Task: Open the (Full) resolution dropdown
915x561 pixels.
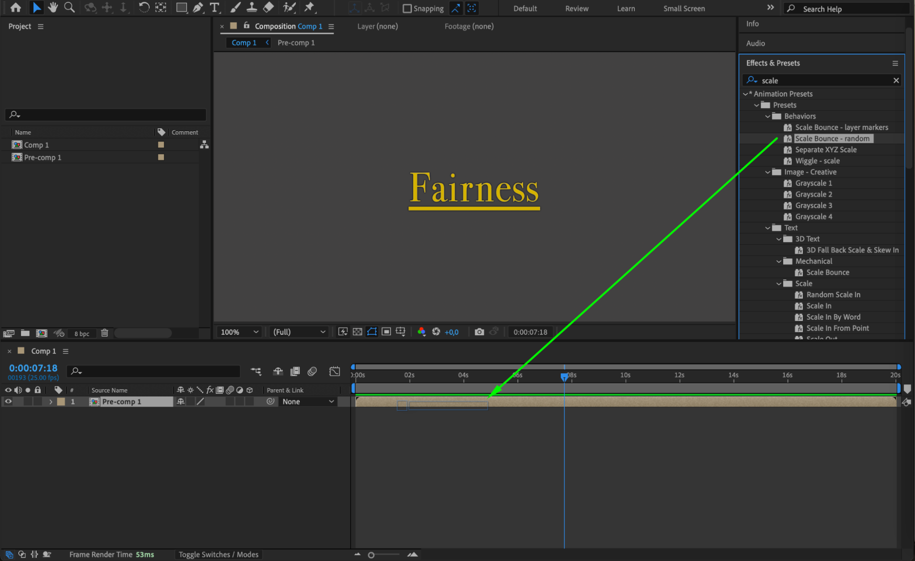Action: (x=299, y=332)
